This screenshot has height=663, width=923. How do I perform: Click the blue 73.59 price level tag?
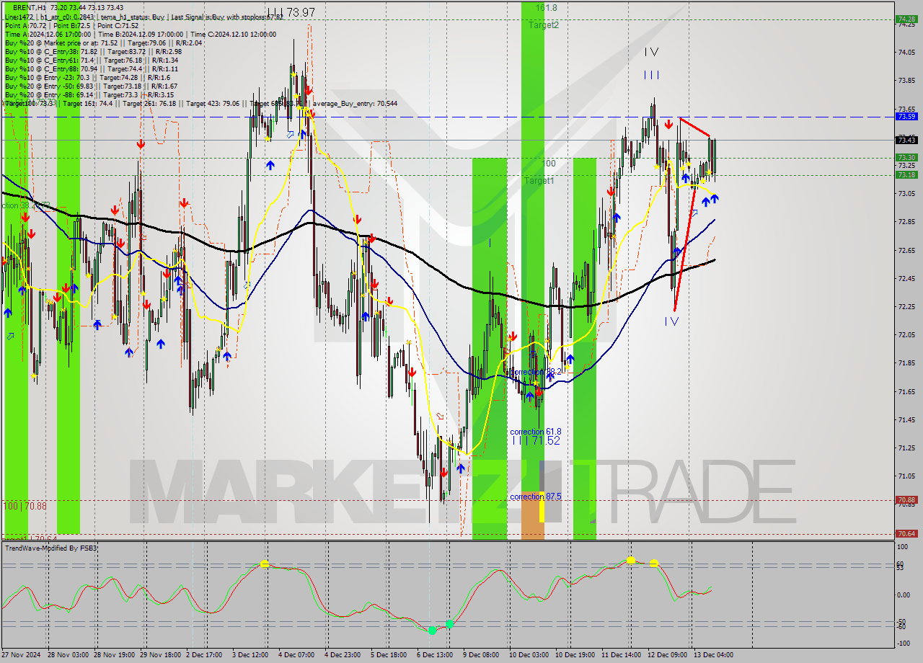click(x=906, y=116)
